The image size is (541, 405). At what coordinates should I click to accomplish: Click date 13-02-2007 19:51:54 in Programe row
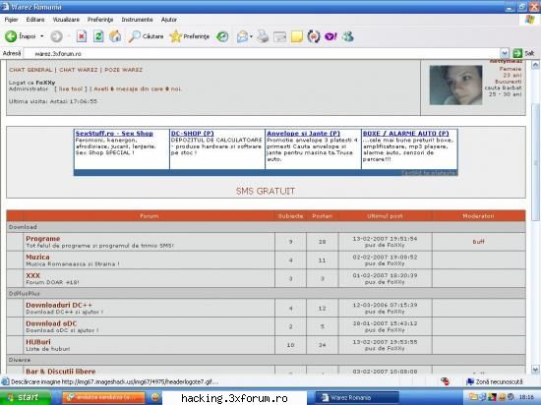click(x=385, y=239)
